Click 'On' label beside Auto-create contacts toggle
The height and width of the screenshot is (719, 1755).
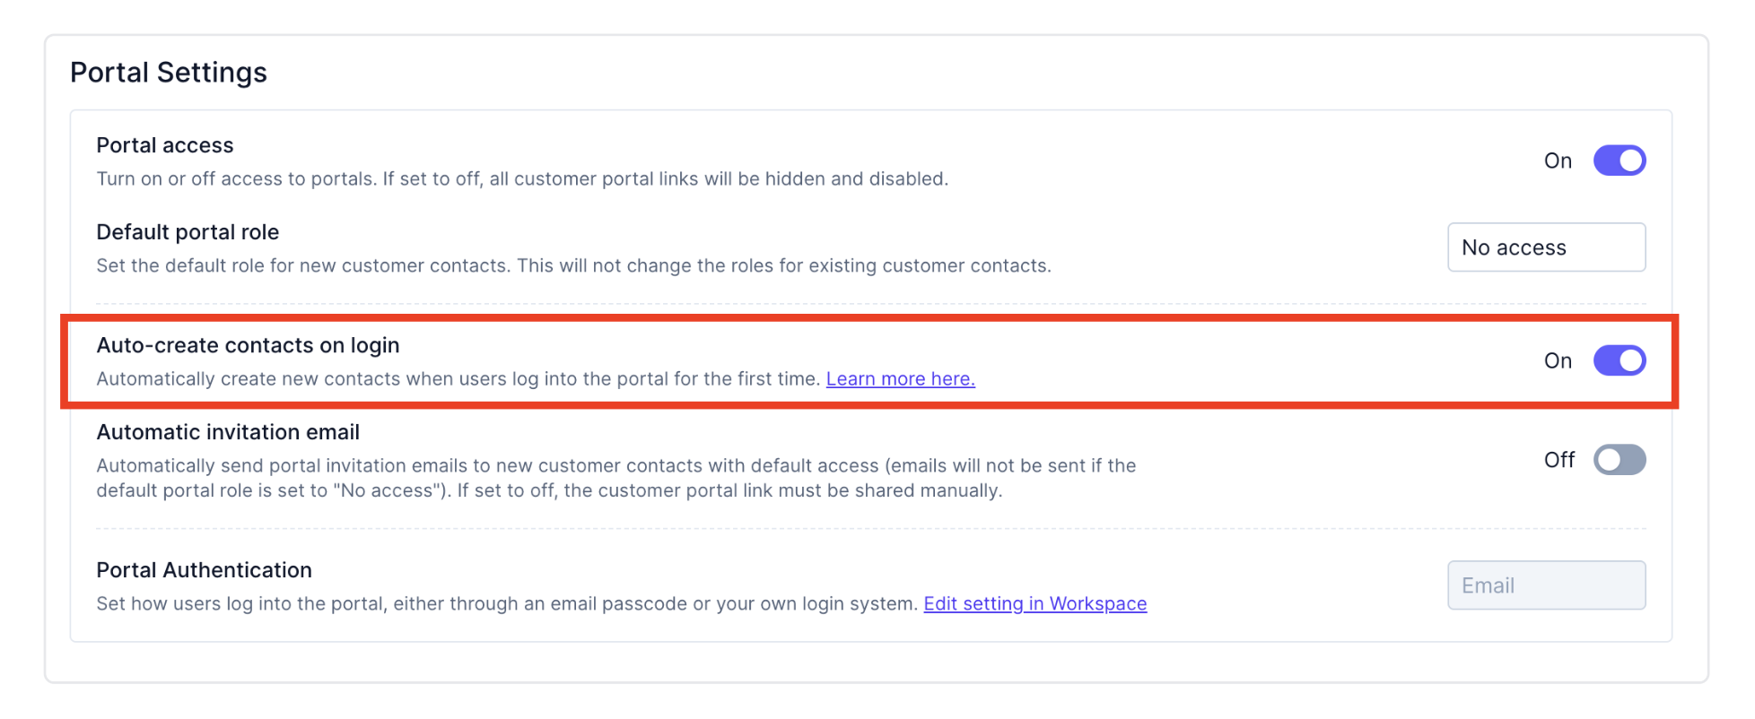pos(1558,361)
